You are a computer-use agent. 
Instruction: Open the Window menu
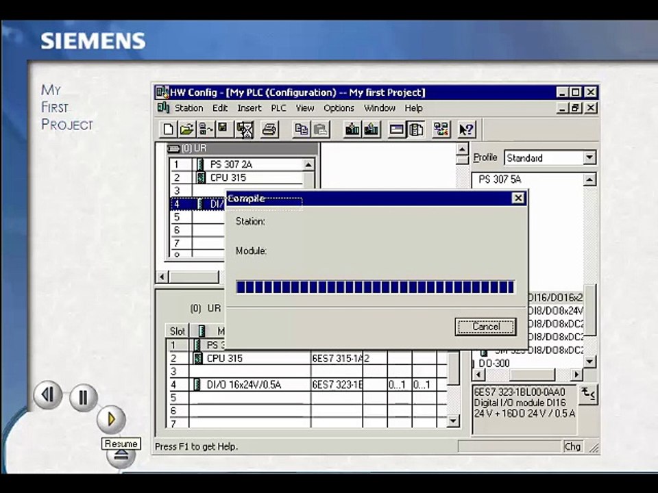379,108
